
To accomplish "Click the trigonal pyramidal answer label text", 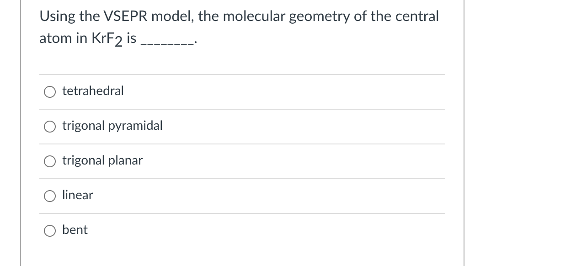I will [112, 125].
